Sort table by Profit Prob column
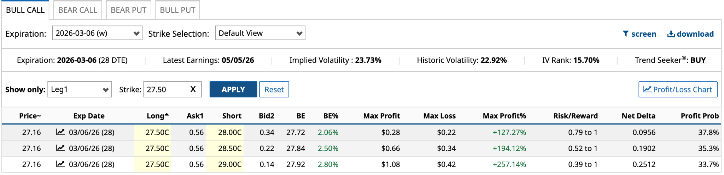This screenshot has width=724, height=175. (699, 116)
